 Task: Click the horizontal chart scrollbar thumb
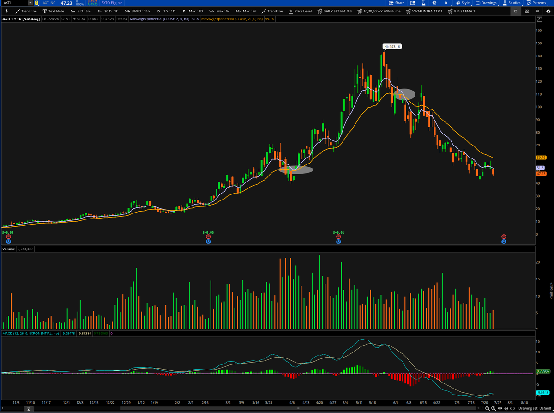coord(299,408)
